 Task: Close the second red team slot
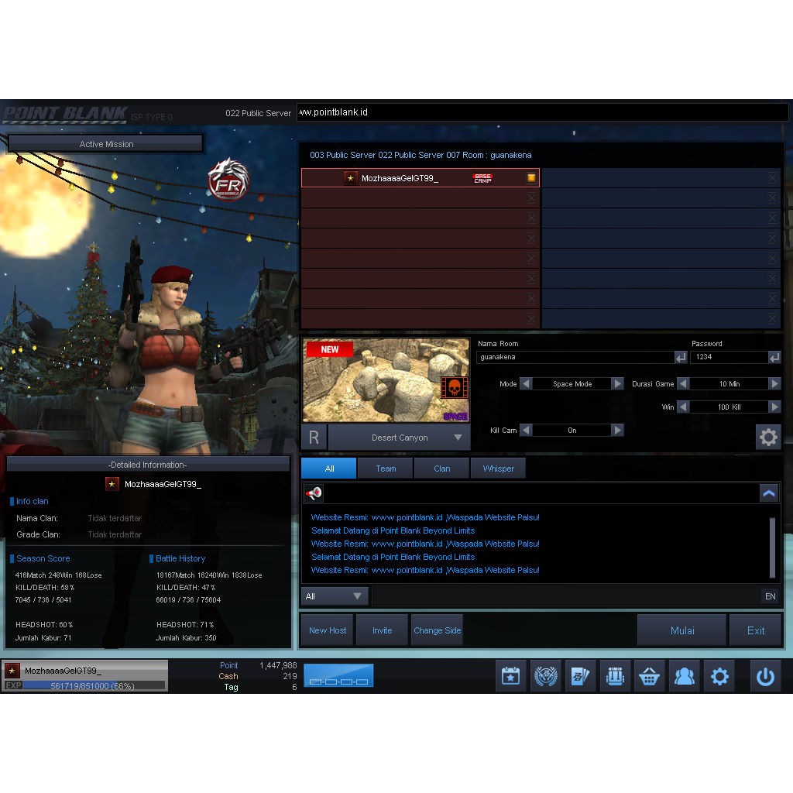click(x=531, y=198)
